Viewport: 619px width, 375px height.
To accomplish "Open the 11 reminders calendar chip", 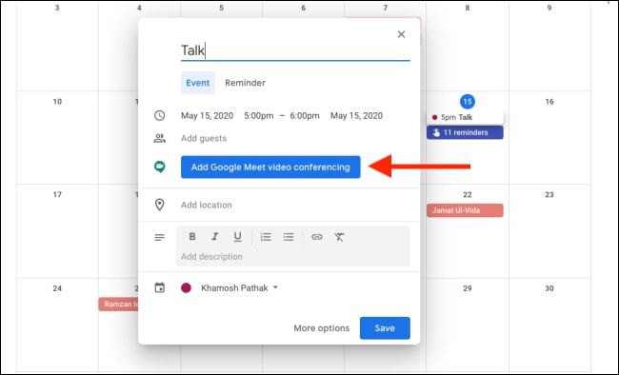I will point(465,132).
